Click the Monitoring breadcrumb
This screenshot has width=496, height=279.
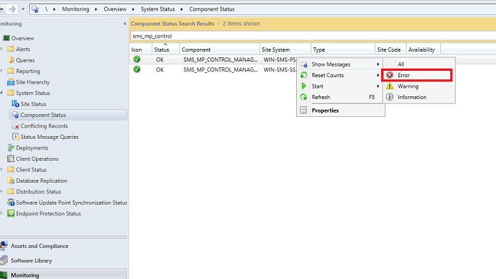pyautogui.click(x=76, y=9)
